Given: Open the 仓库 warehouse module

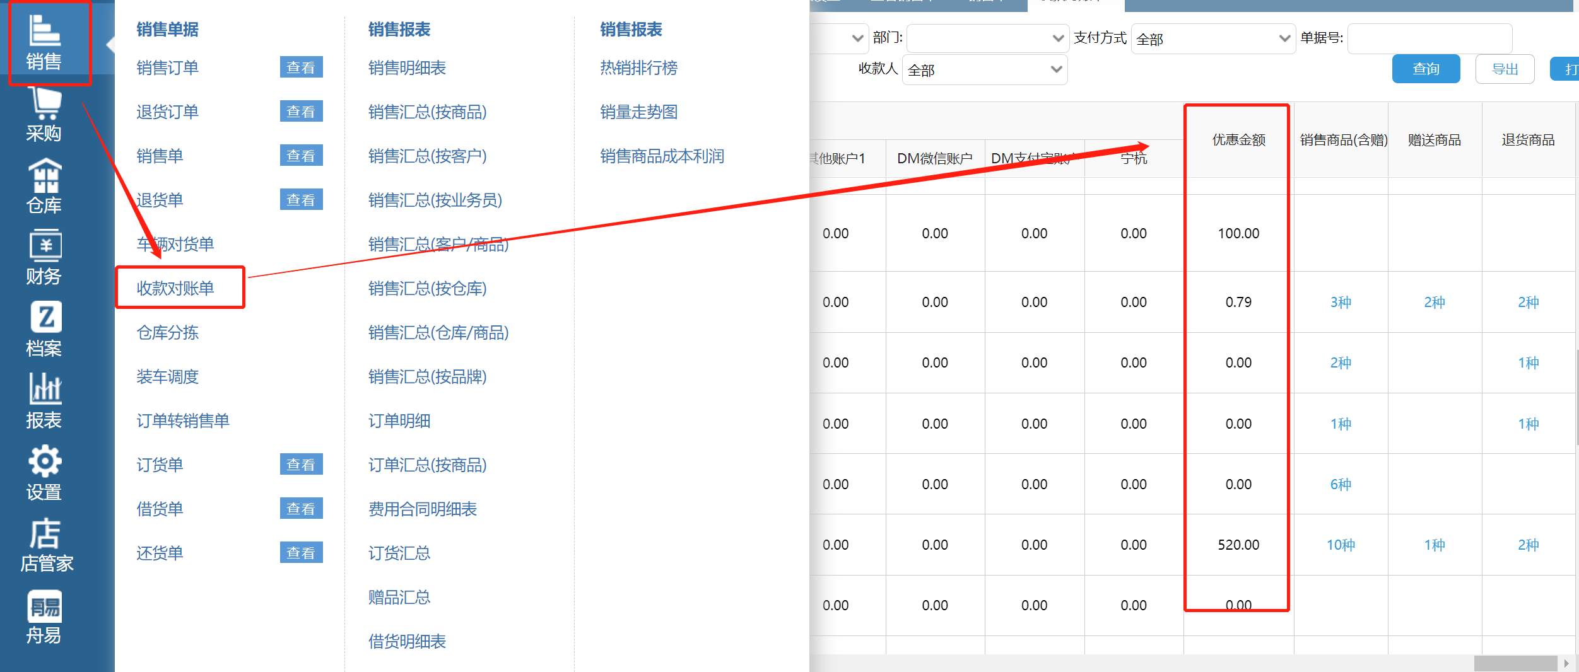Looking at the screenshot, I should 44,187.
